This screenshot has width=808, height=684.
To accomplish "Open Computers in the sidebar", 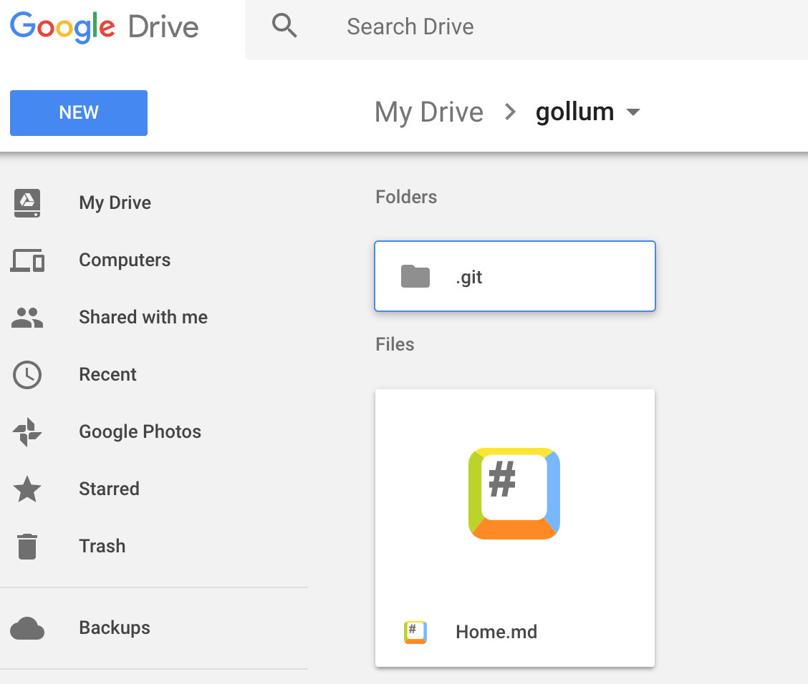I will coord(125,260).
